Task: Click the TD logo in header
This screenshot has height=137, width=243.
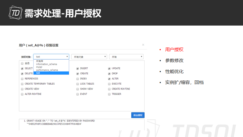Action: click(x=15, y=12)
